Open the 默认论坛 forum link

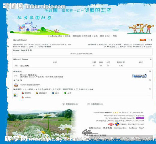tap(25, 66)
